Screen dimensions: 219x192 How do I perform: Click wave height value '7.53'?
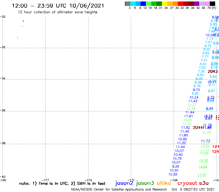202,68
